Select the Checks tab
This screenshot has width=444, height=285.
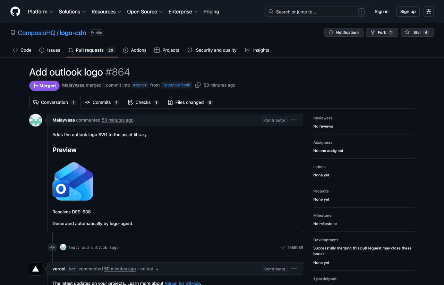coord(143,103)
